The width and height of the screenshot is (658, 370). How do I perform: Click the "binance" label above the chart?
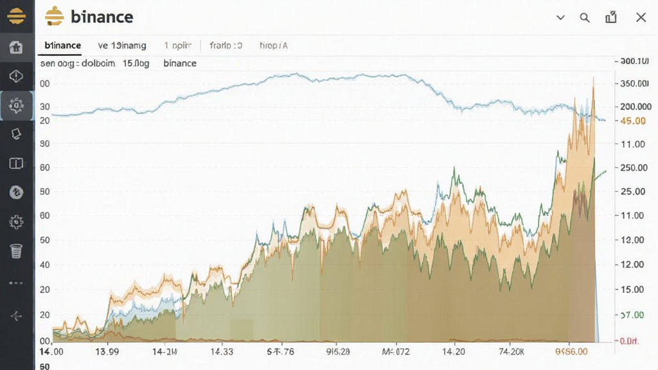click(x=180, y=64)
